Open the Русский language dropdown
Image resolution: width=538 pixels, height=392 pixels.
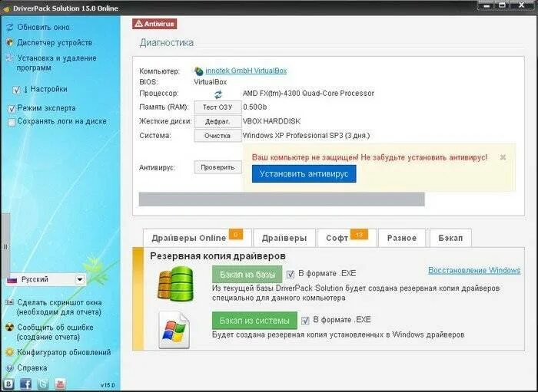click(x=80, y=280)
